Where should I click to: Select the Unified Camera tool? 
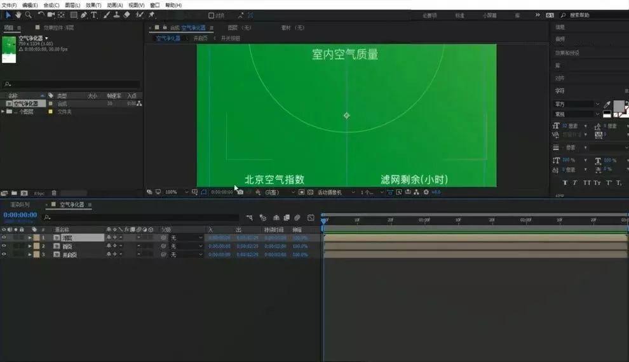(51, 15)
